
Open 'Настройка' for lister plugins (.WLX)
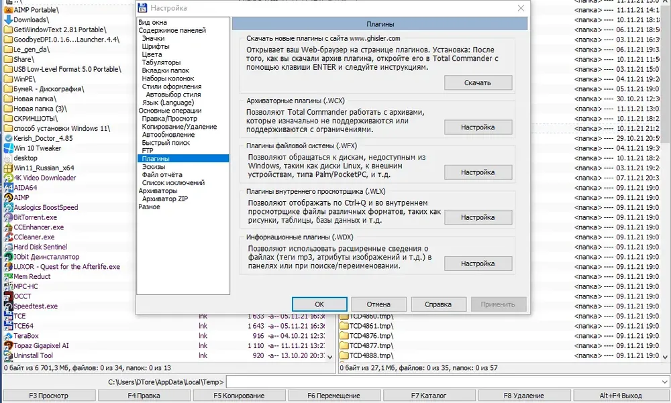[x=478, y=217]
